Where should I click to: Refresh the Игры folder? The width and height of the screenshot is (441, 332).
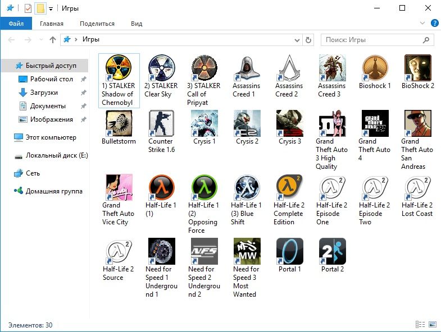[308, 40]
